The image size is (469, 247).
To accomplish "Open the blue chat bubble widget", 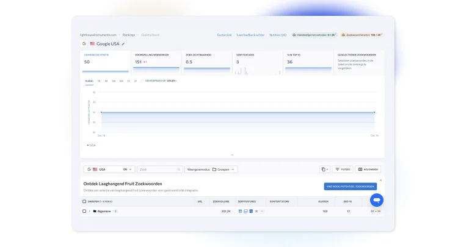I will click(x=377, y=200).
